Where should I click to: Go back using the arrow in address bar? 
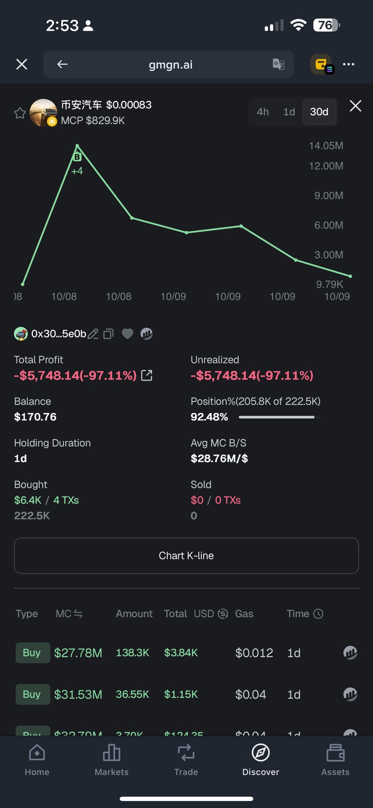(62, 64)
